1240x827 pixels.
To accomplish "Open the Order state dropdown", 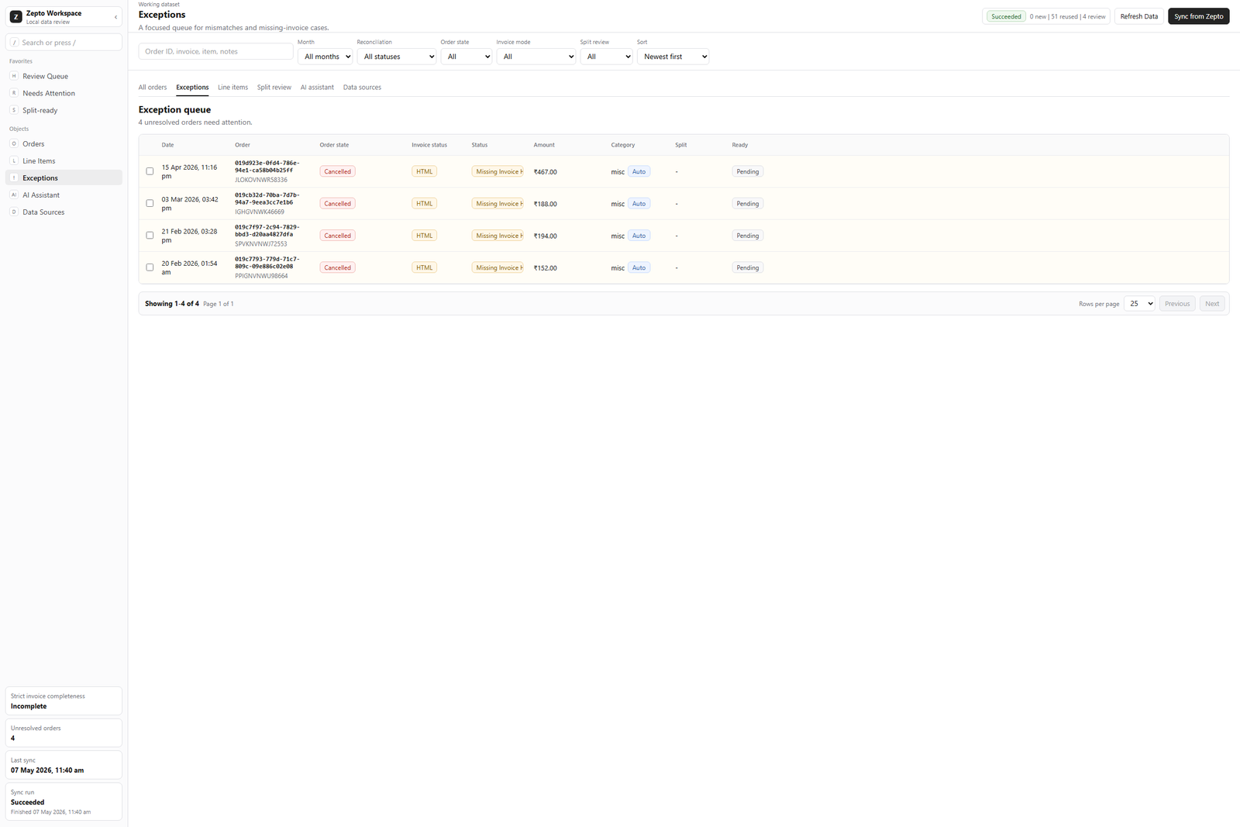I will coord(467,57).
